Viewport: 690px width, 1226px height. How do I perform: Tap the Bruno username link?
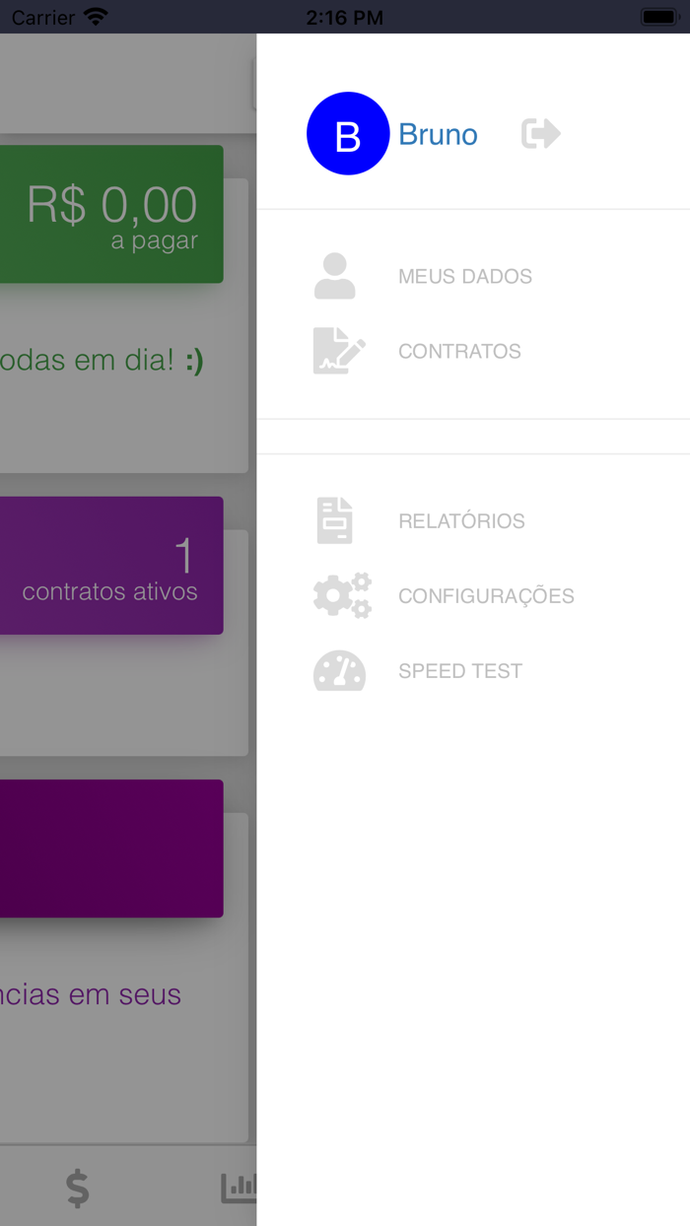438,134
